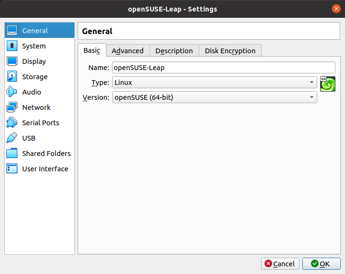The width and height of the screenshot is (345, 274).
Task: Confirm settings with the OK button text
Action: (324, 264)
